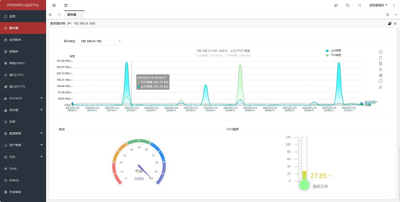Expand the 配置管理 sidebar menu
400x202 pixels.
point(23,133)
